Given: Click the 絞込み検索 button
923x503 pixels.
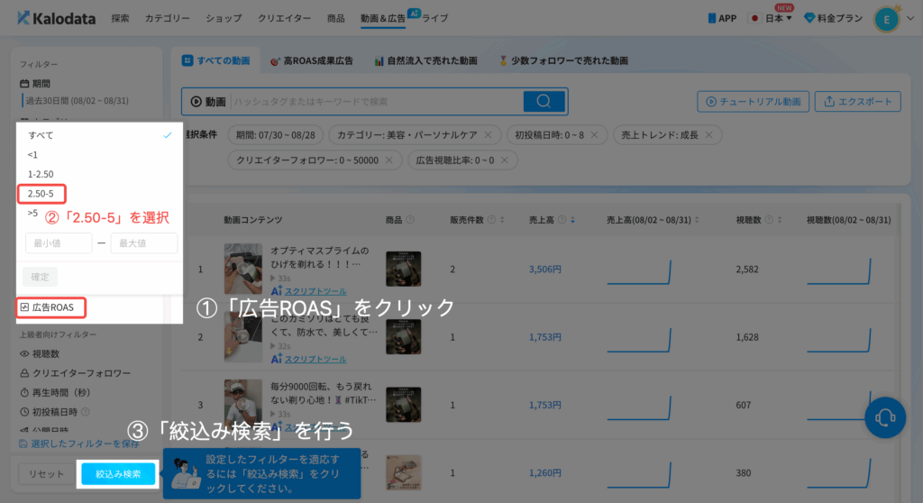Looking at the screenshot, I should (118, 473).
